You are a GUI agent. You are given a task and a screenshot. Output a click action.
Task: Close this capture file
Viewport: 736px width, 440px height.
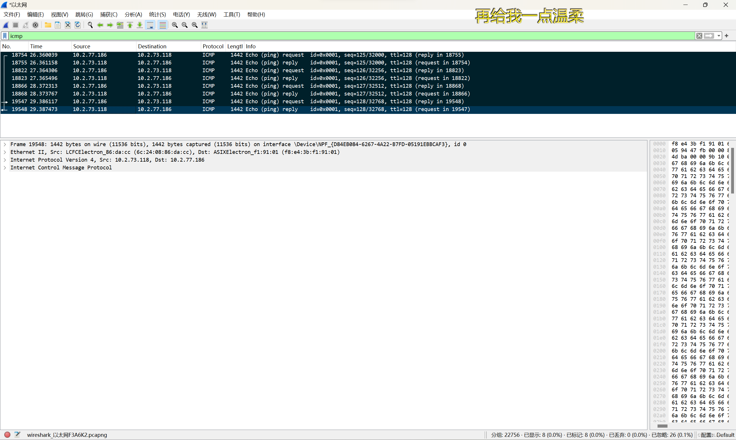click(x=68, y=25)
